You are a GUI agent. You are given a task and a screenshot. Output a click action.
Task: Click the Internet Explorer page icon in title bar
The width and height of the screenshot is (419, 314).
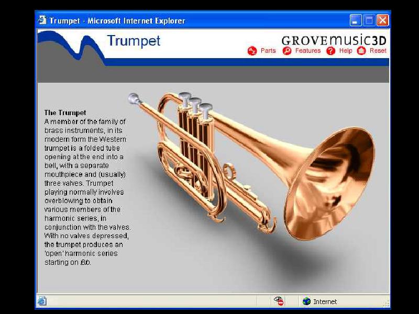click(x=42, y=20)
